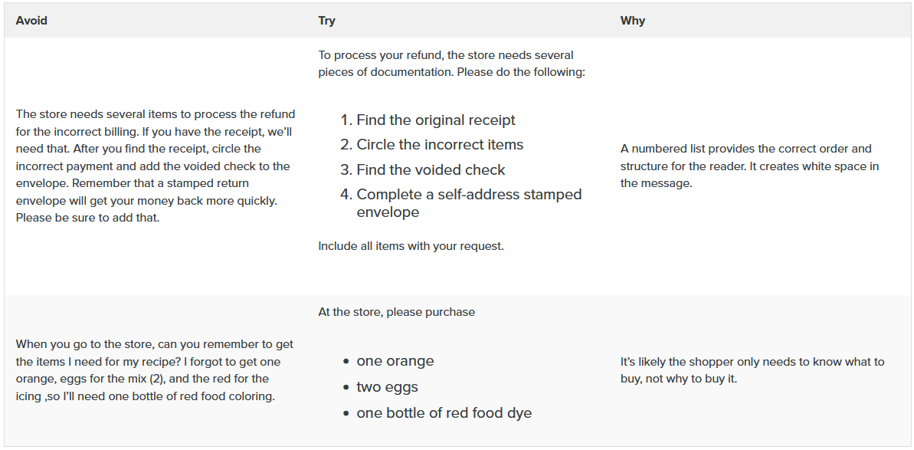Click "Circle the incorrect items" step
Screen dimensions: 914x450
pos(440,145)
